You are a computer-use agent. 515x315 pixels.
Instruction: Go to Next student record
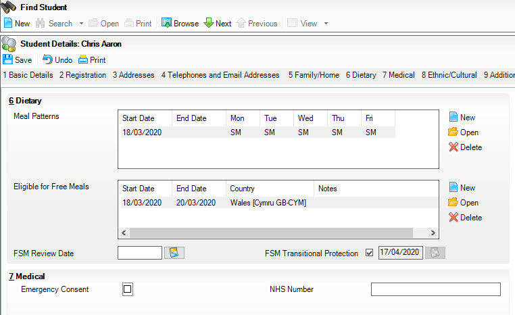(217, 23)
